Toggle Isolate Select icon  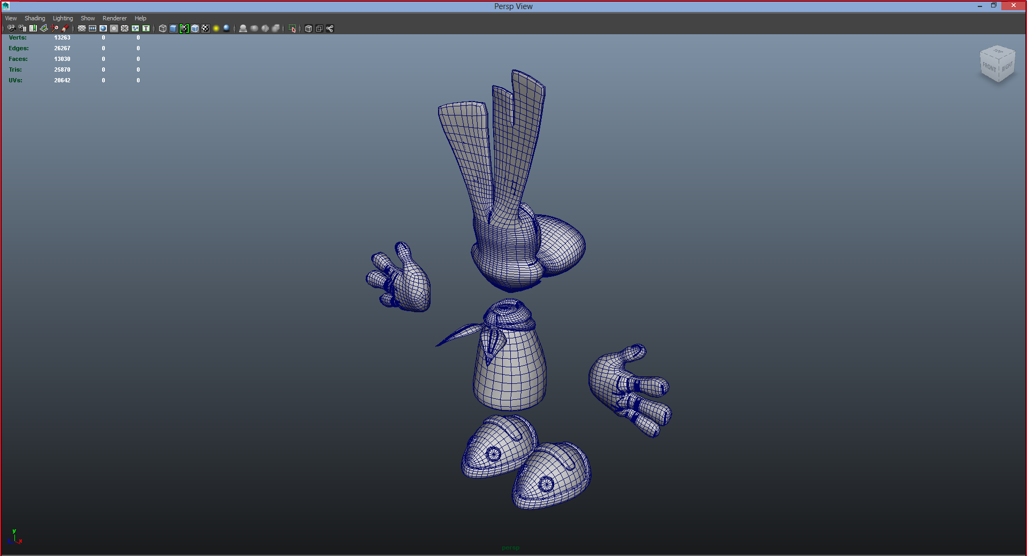click(292, 28)
